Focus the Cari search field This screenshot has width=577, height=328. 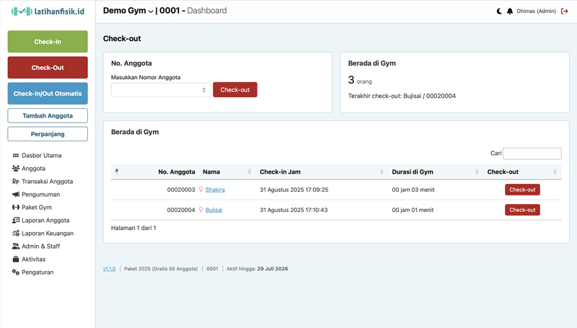[x=532, y=154]
